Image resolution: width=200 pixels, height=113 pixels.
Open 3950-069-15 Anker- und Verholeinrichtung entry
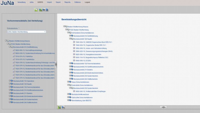[91, 48]
